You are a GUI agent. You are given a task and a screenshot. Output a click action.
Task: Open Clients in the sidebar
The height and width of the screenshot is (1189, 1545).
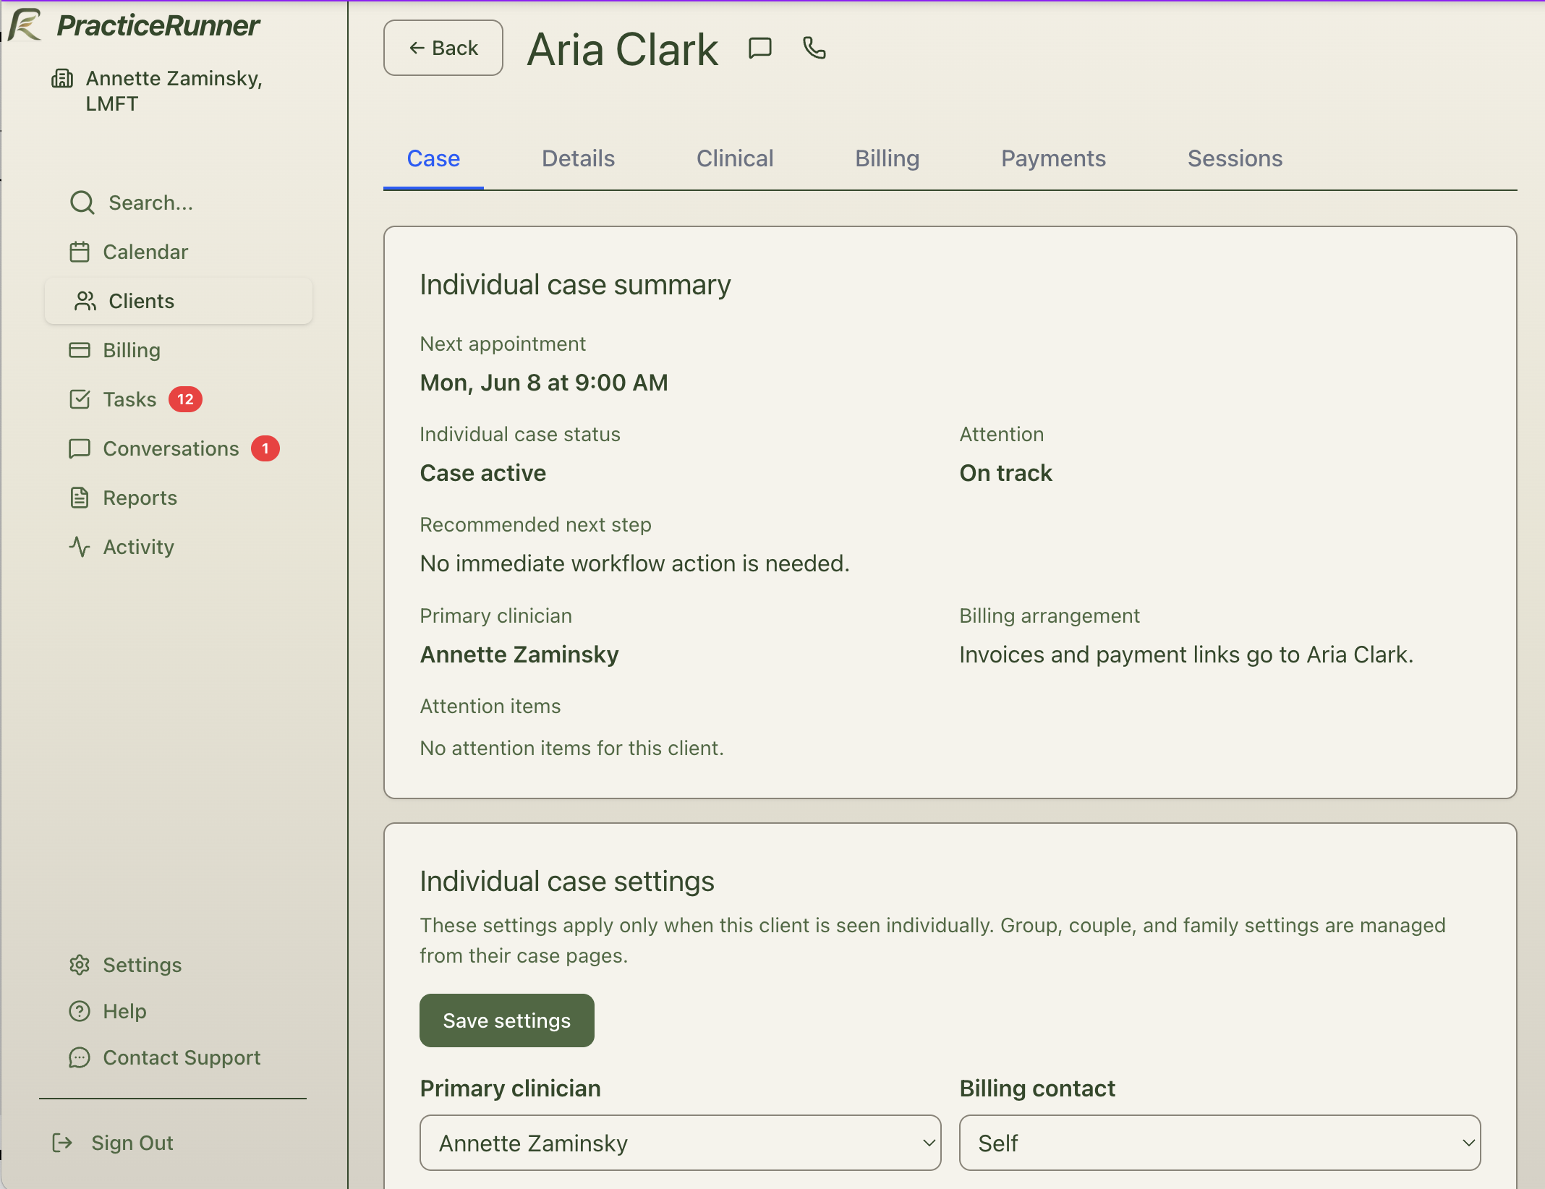(179, 301)
